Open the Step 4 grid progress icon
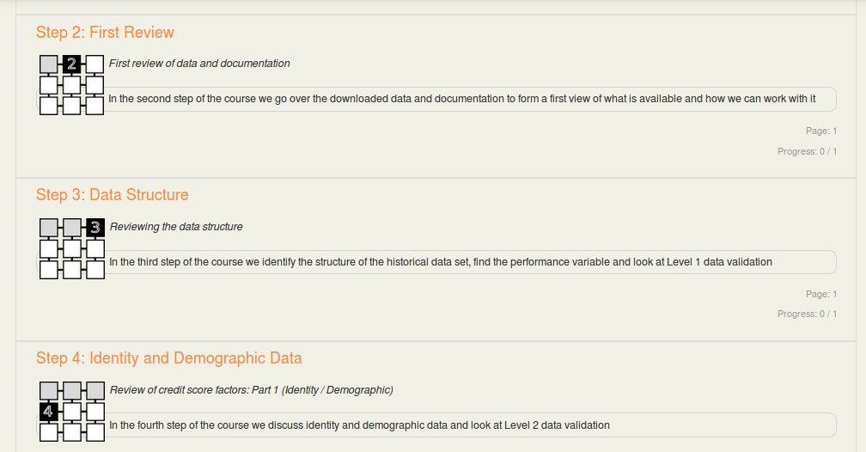Viewport: 866px width, 452px height. tap(72, 411)
